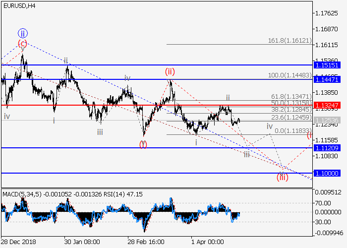Select the 100.0 (1.14483) Fibonacci label
347x248 pixels.
290,75
